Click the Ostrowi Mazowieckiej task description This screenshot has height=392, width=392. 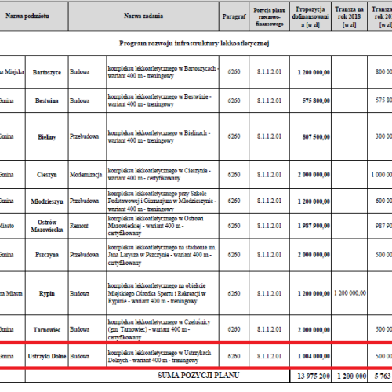click(x=155, y=226)
